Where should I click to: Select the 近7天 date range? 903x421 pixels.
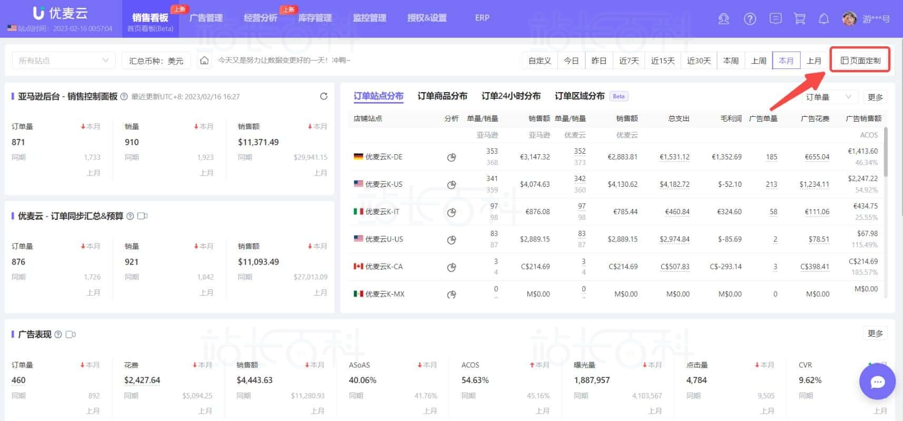629,61
